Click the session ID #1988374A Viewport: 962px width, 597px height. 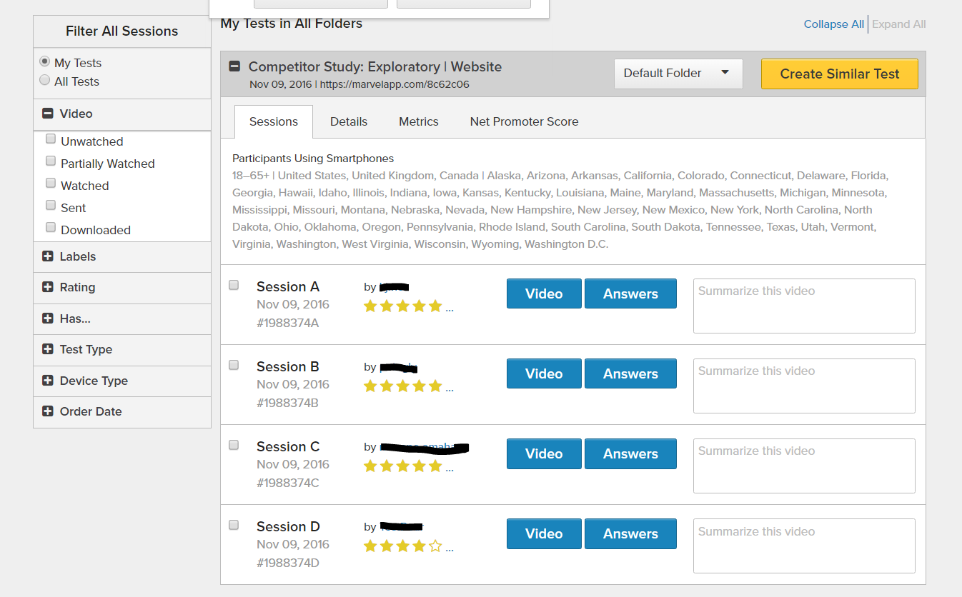(288, 323)
